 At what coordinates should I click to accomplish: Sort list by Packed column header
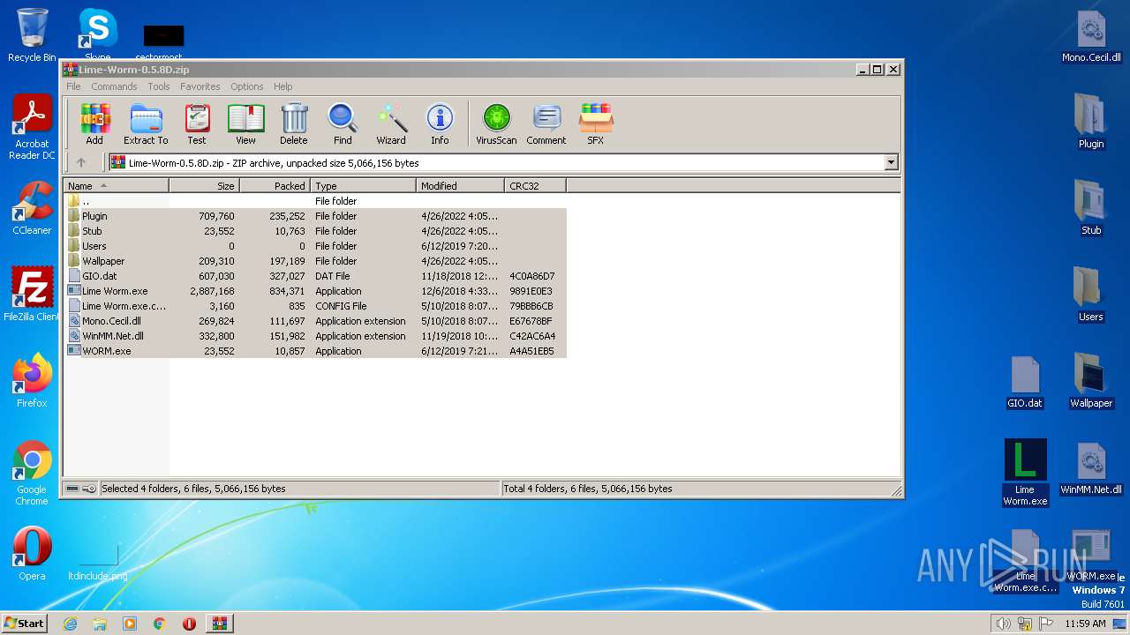pyautogui.click(x=275, y=186)
